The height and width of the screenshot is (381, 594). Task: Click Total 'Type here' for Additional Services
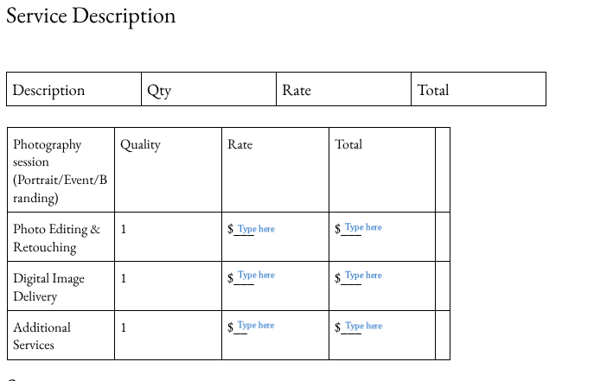pos(363,327)
